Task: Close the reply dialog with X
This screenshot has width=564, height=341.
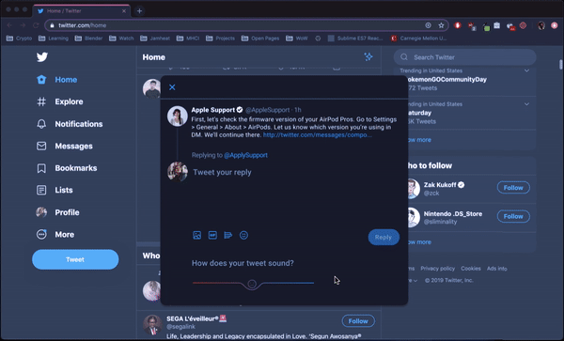Action: point(172,87)
